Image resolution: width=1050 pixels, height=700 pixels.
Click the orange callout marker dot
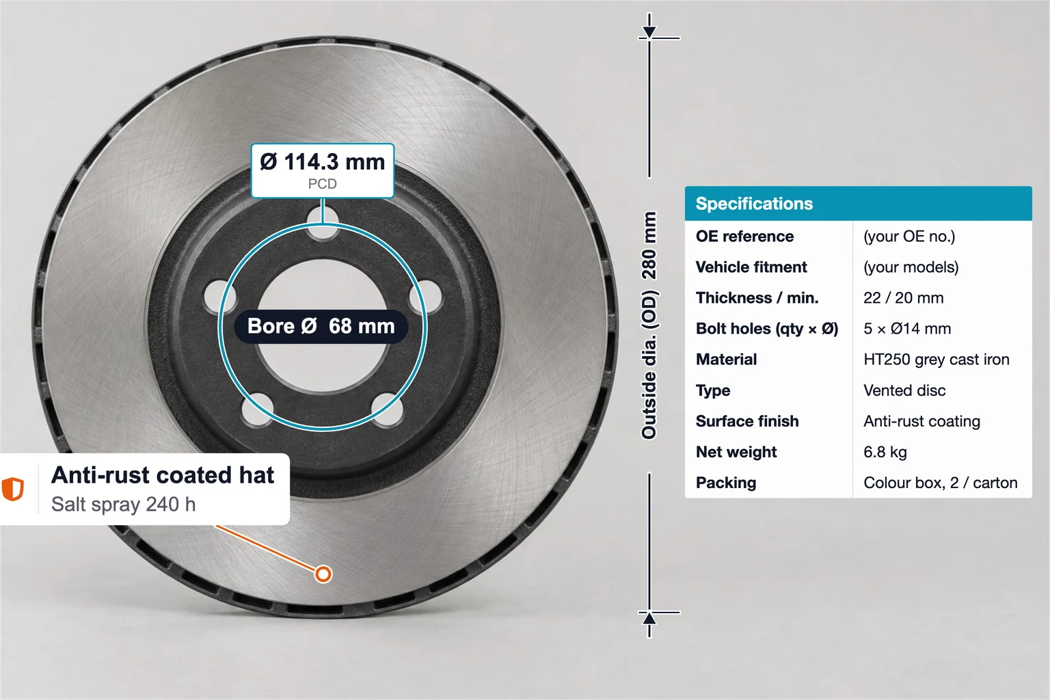pos(323,574)
